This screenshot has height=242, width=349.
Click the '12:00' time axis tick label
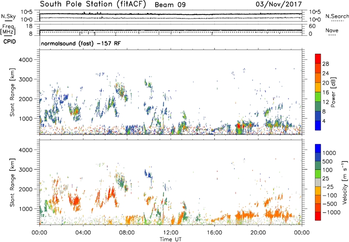coord(171,233)
